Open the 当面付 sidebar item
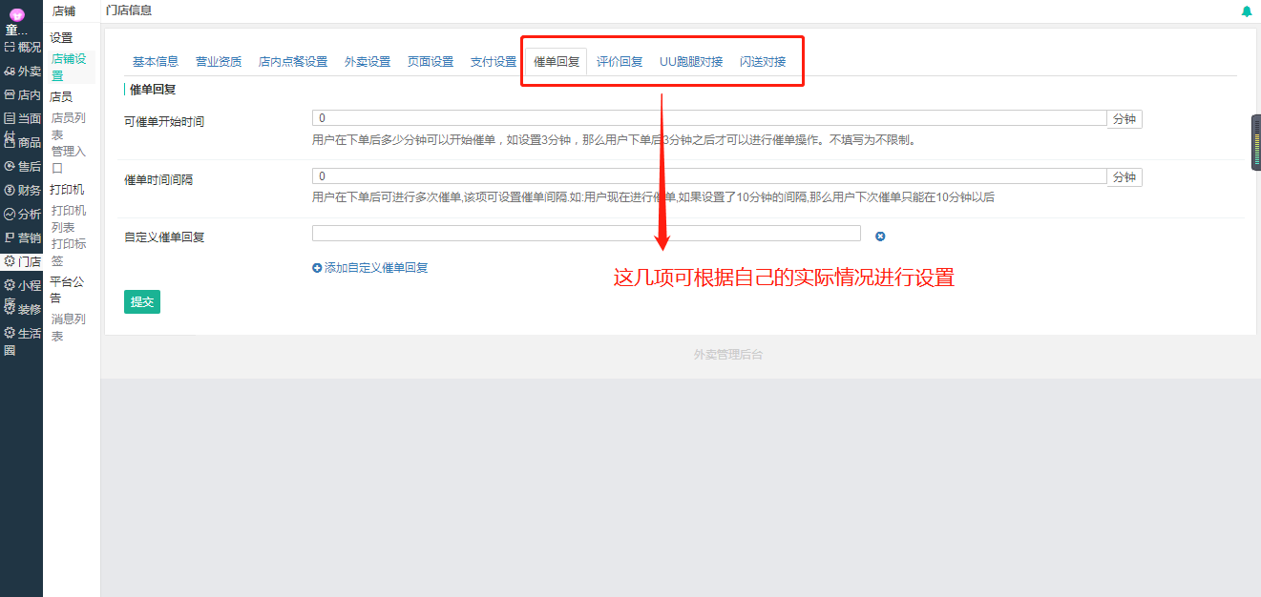Viewport: 1261px width, 597px height. pyautogui.click(x=22, y=119)
